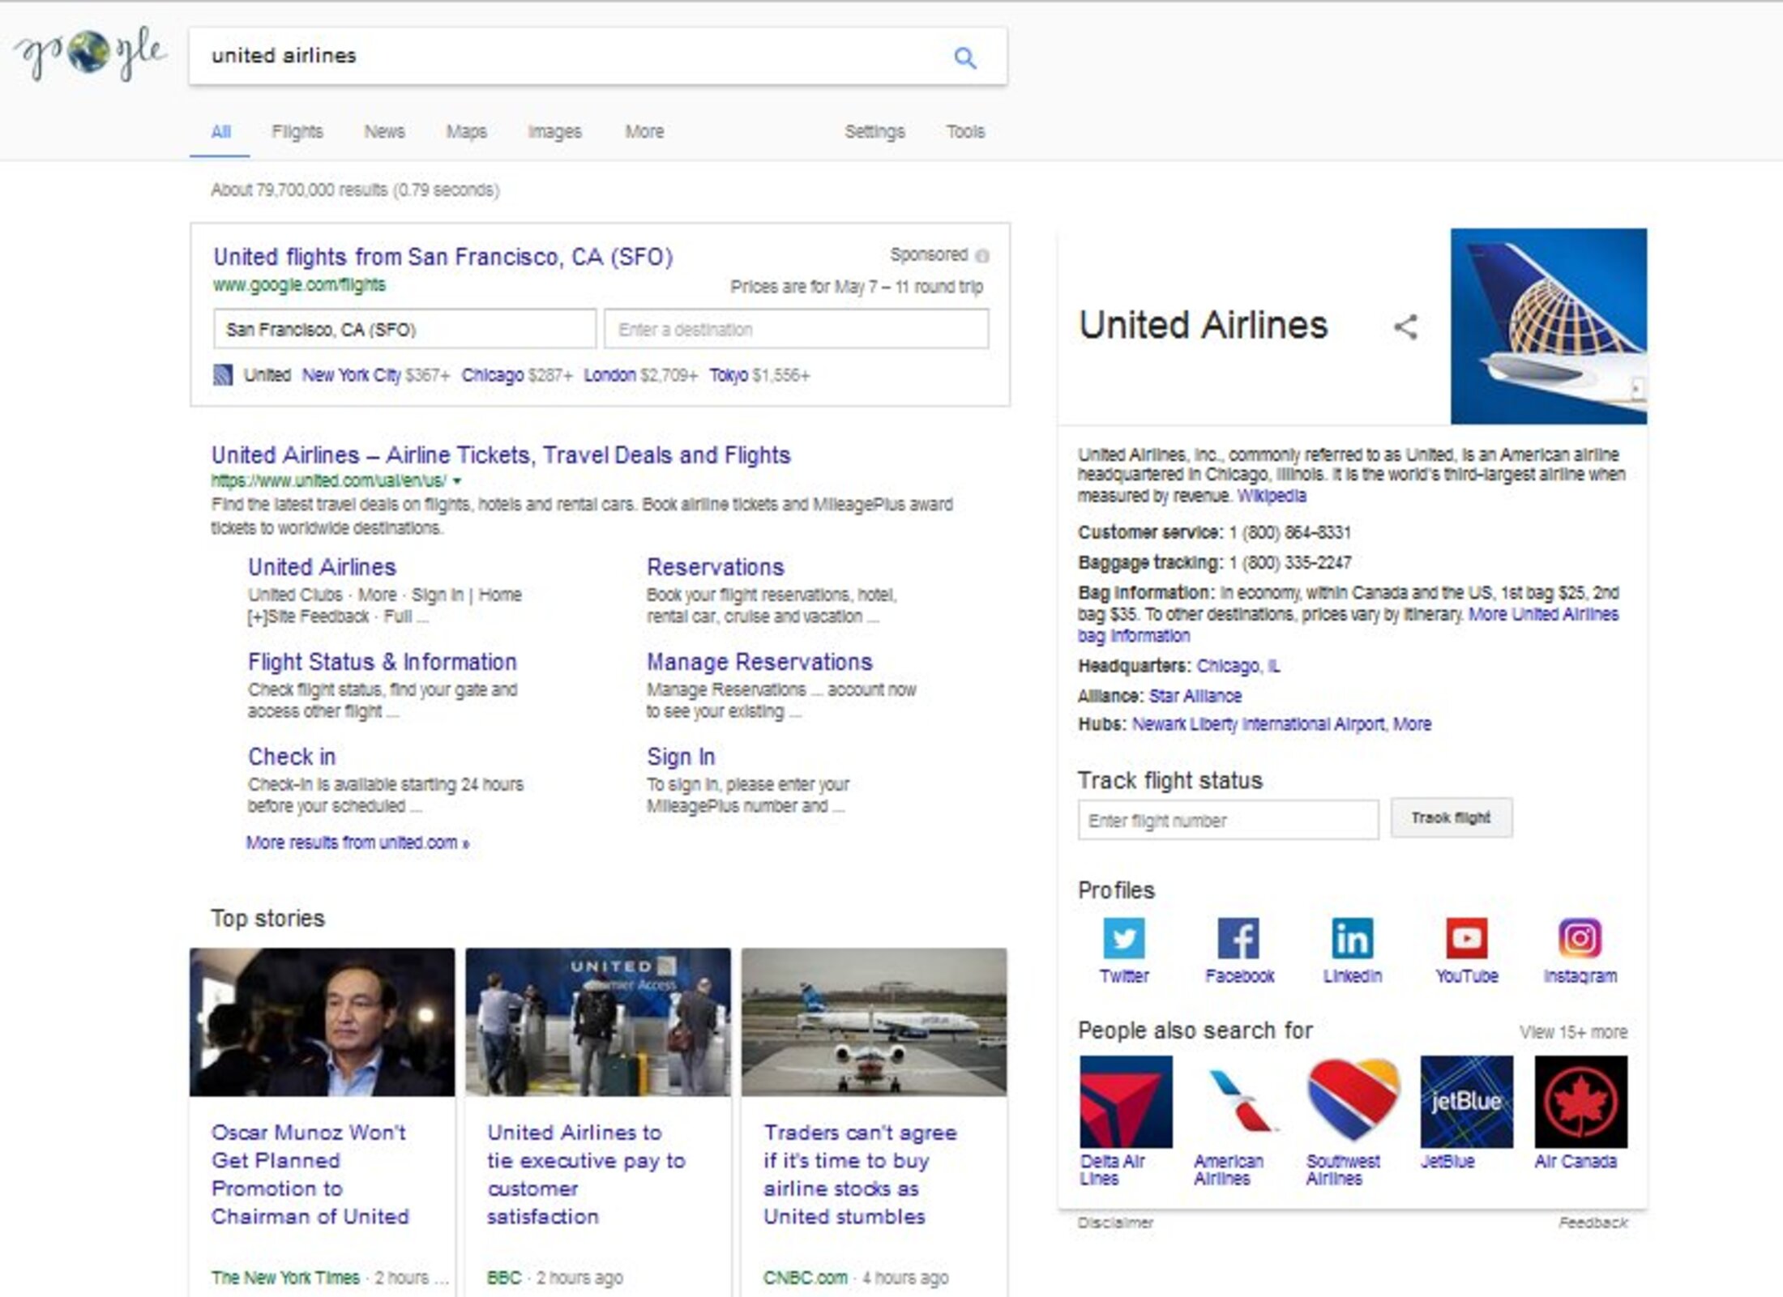
Task: Select JetBlue logo
Action: (x=1467, y=1102)
